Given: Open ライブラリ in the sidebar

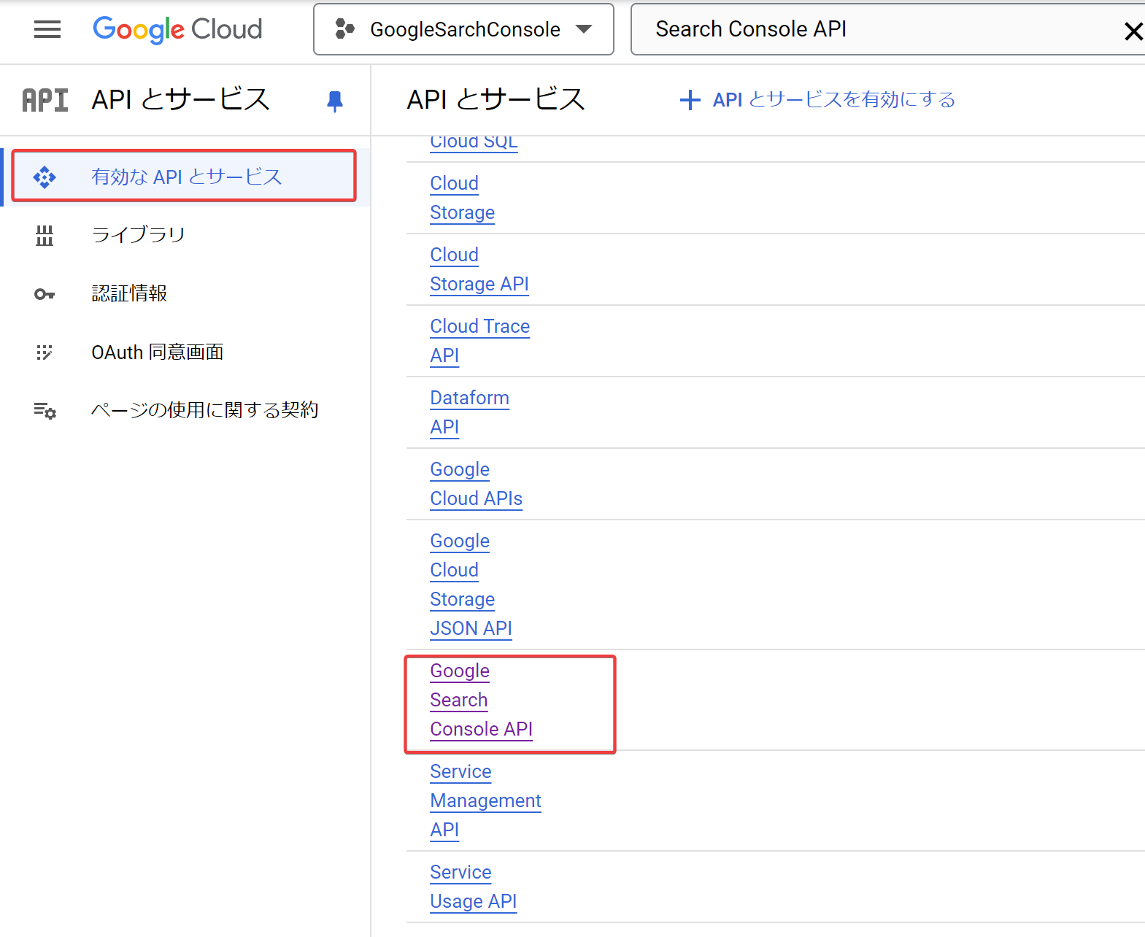Looking at the screenshot, I should (x=185, y=235).
